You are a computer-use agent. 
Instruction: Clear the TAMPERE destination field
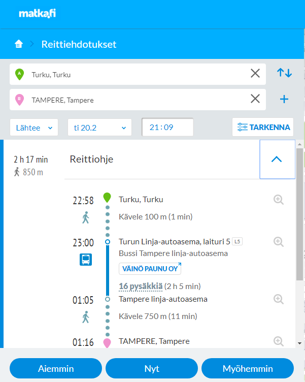pyautogui.click(x=255, y=99)
